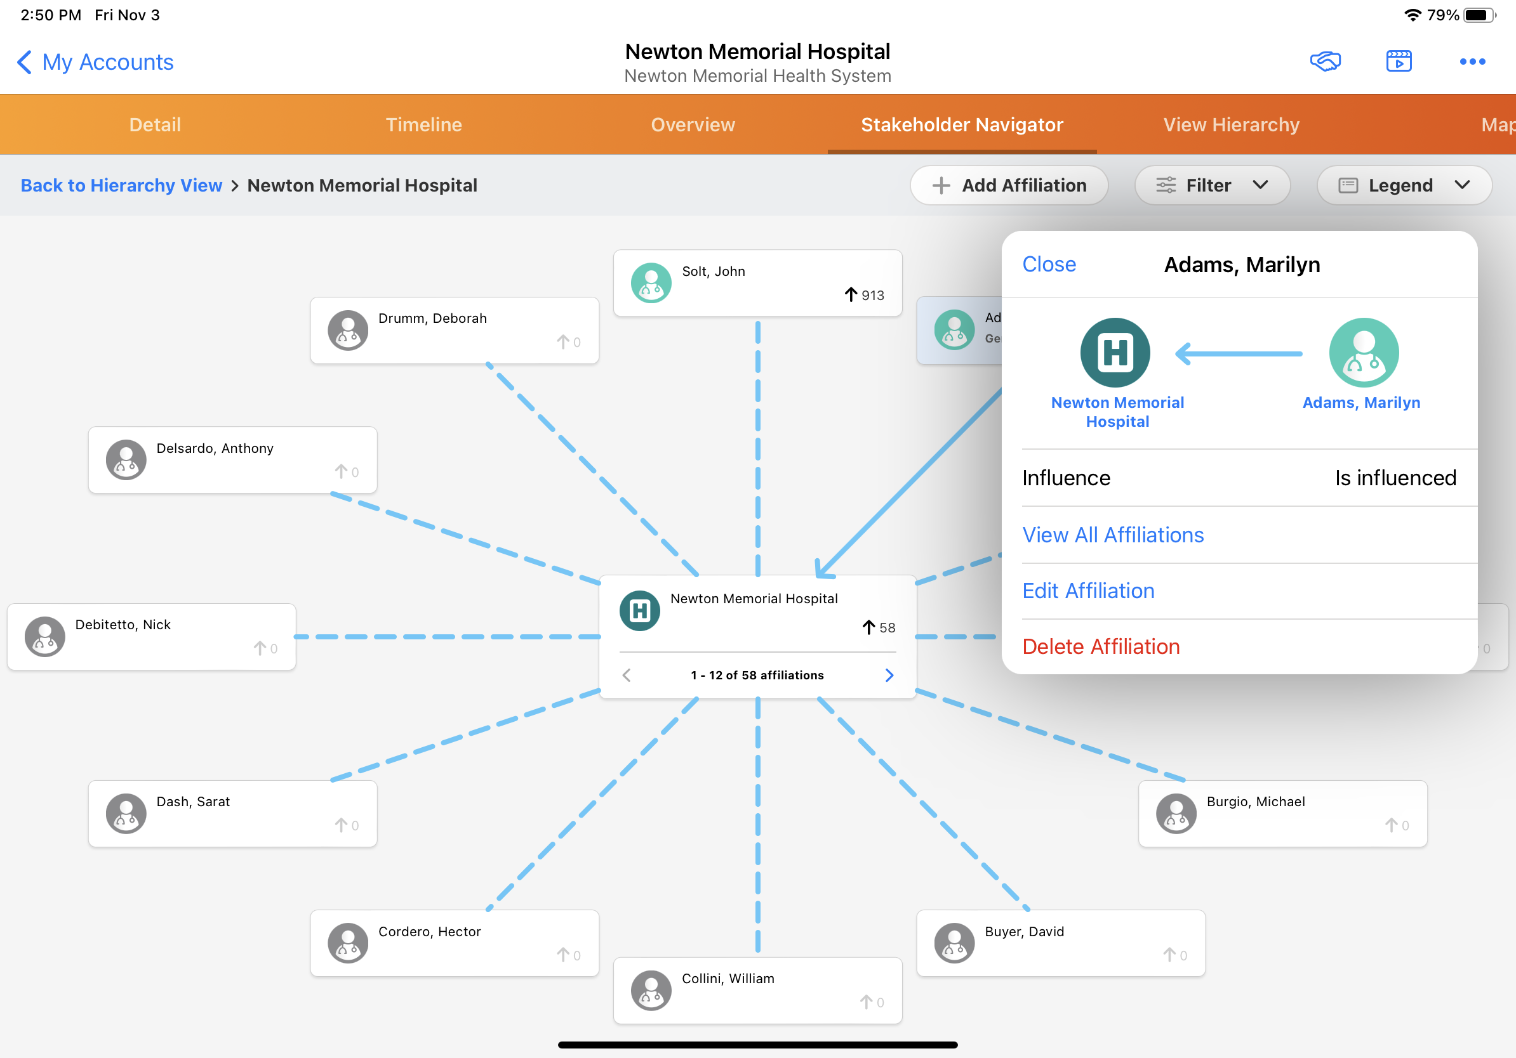1516x1058 pixels.
Task: Click Delete Affiliation in popup
Action: click(x=1101, y=646)
